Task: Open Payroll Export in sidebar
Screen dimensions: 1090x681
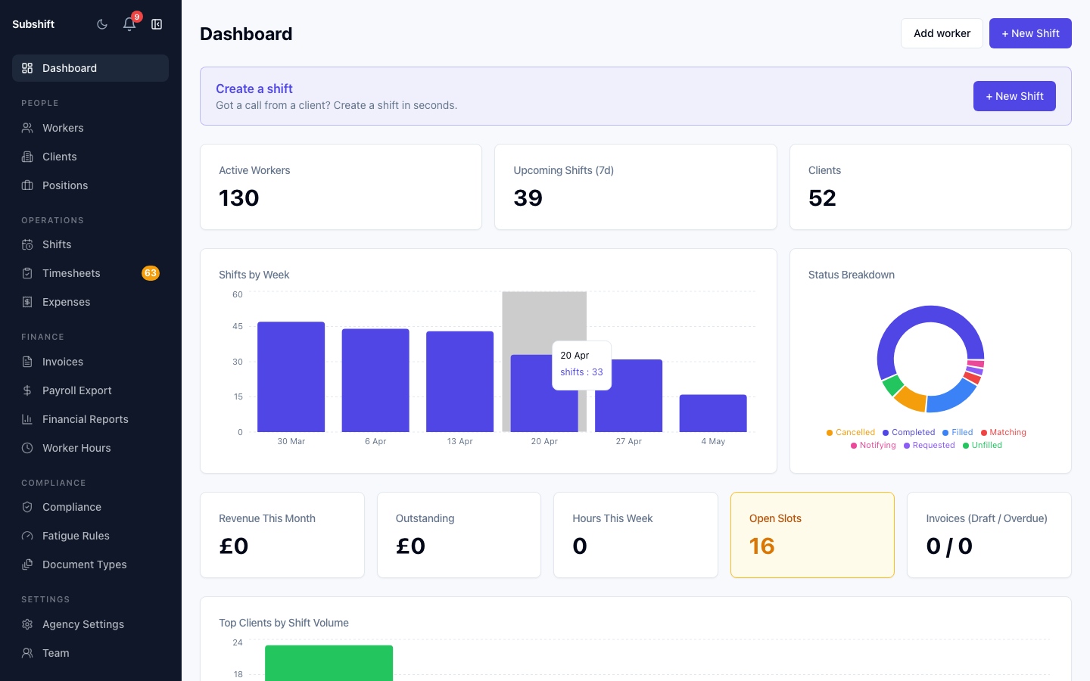Action: point(90,390)
